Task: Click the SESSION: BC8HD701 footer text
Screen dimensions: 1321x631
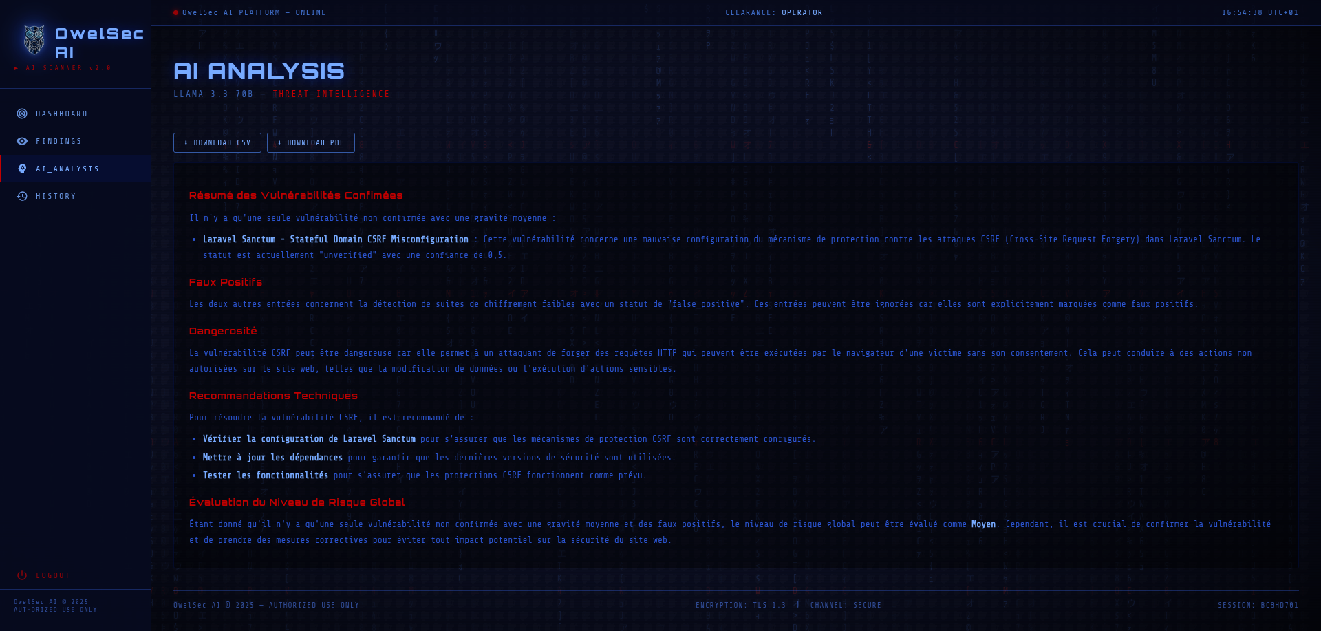Action: [1258, 606]
